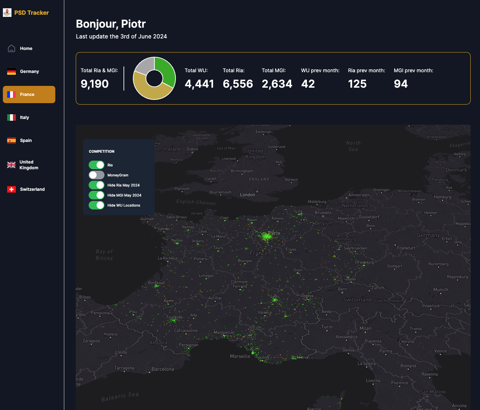Enable the MoneyGram competition switch
Screen dimensions: 480x410
(x=97, y=175)
